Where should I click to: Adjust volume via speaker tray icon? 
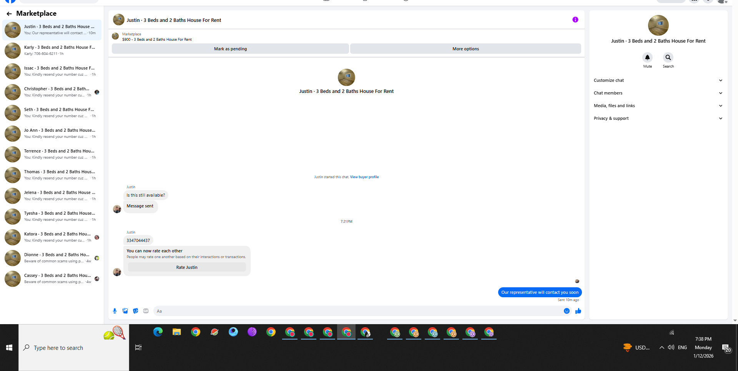(x=671, y=348)
